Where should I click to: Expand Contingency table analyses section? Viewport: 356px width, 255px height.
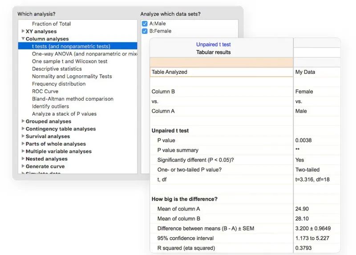(23, 129)
